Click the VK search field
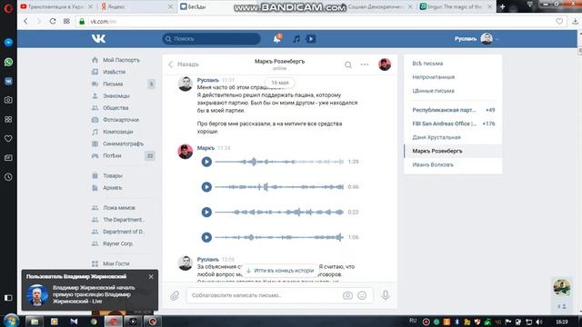This screenshot has height=327, width=582. point(211,38)
